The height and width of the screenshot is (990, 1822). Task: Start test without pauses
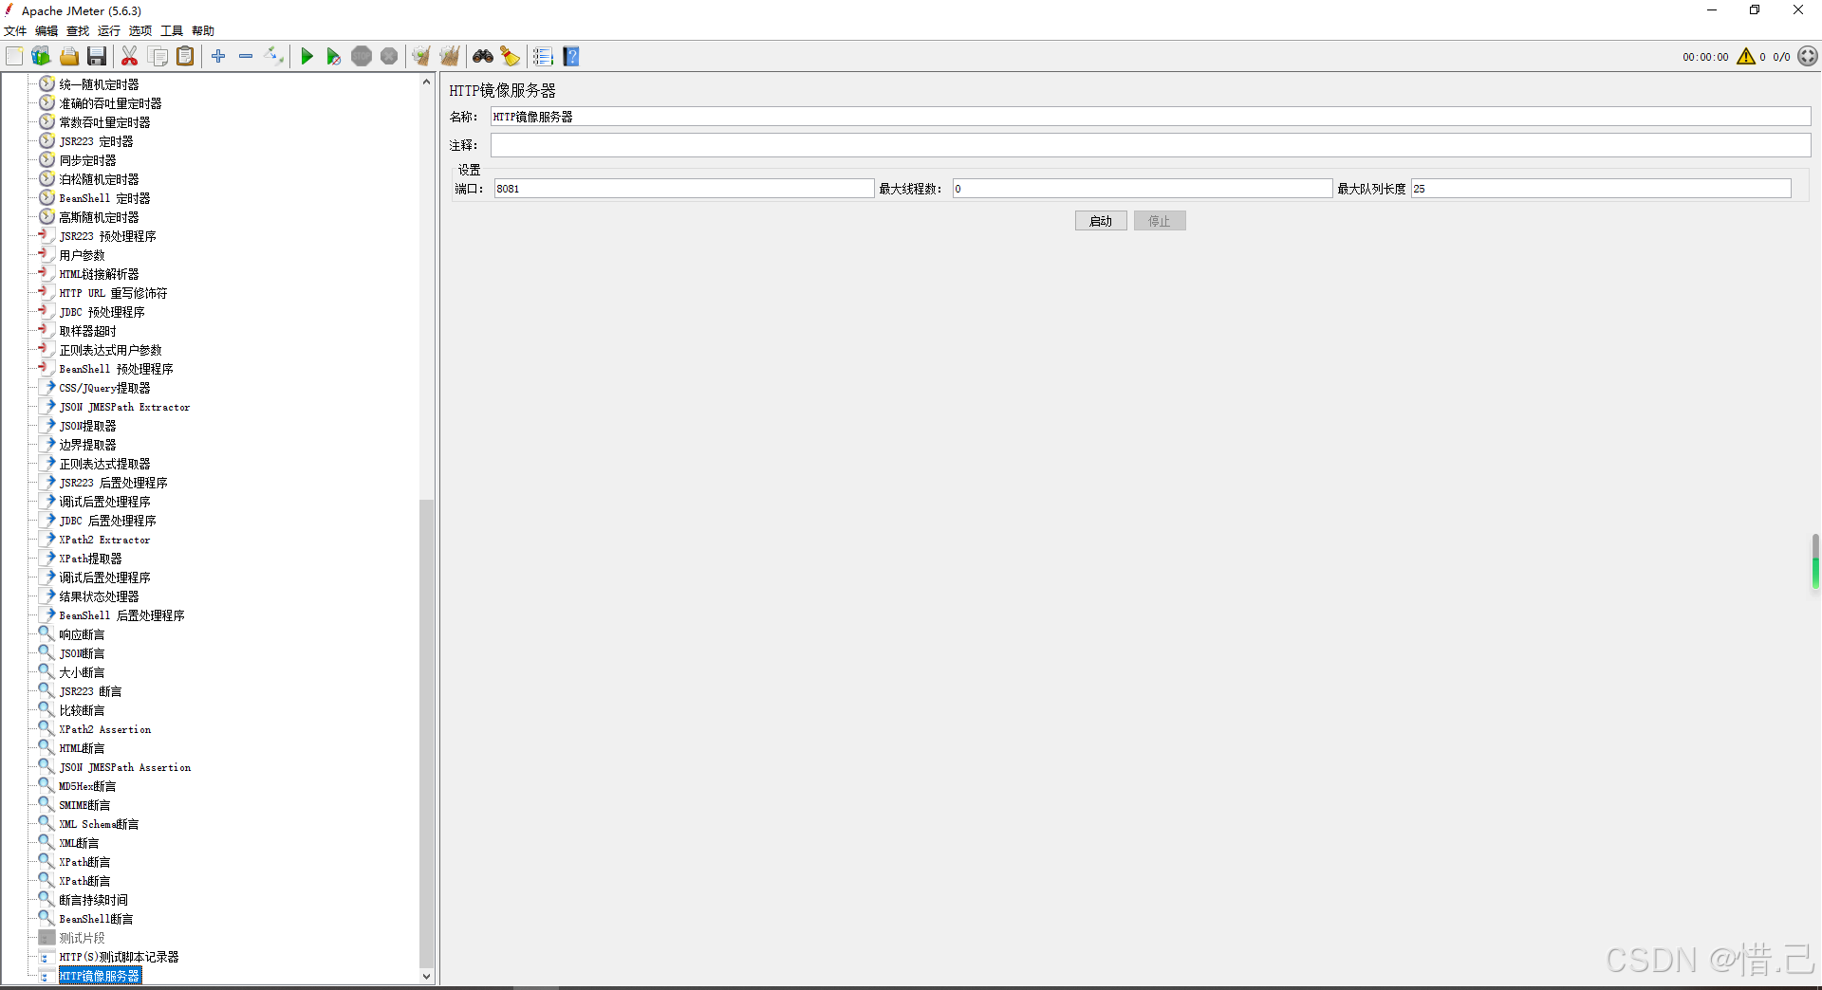333,57
